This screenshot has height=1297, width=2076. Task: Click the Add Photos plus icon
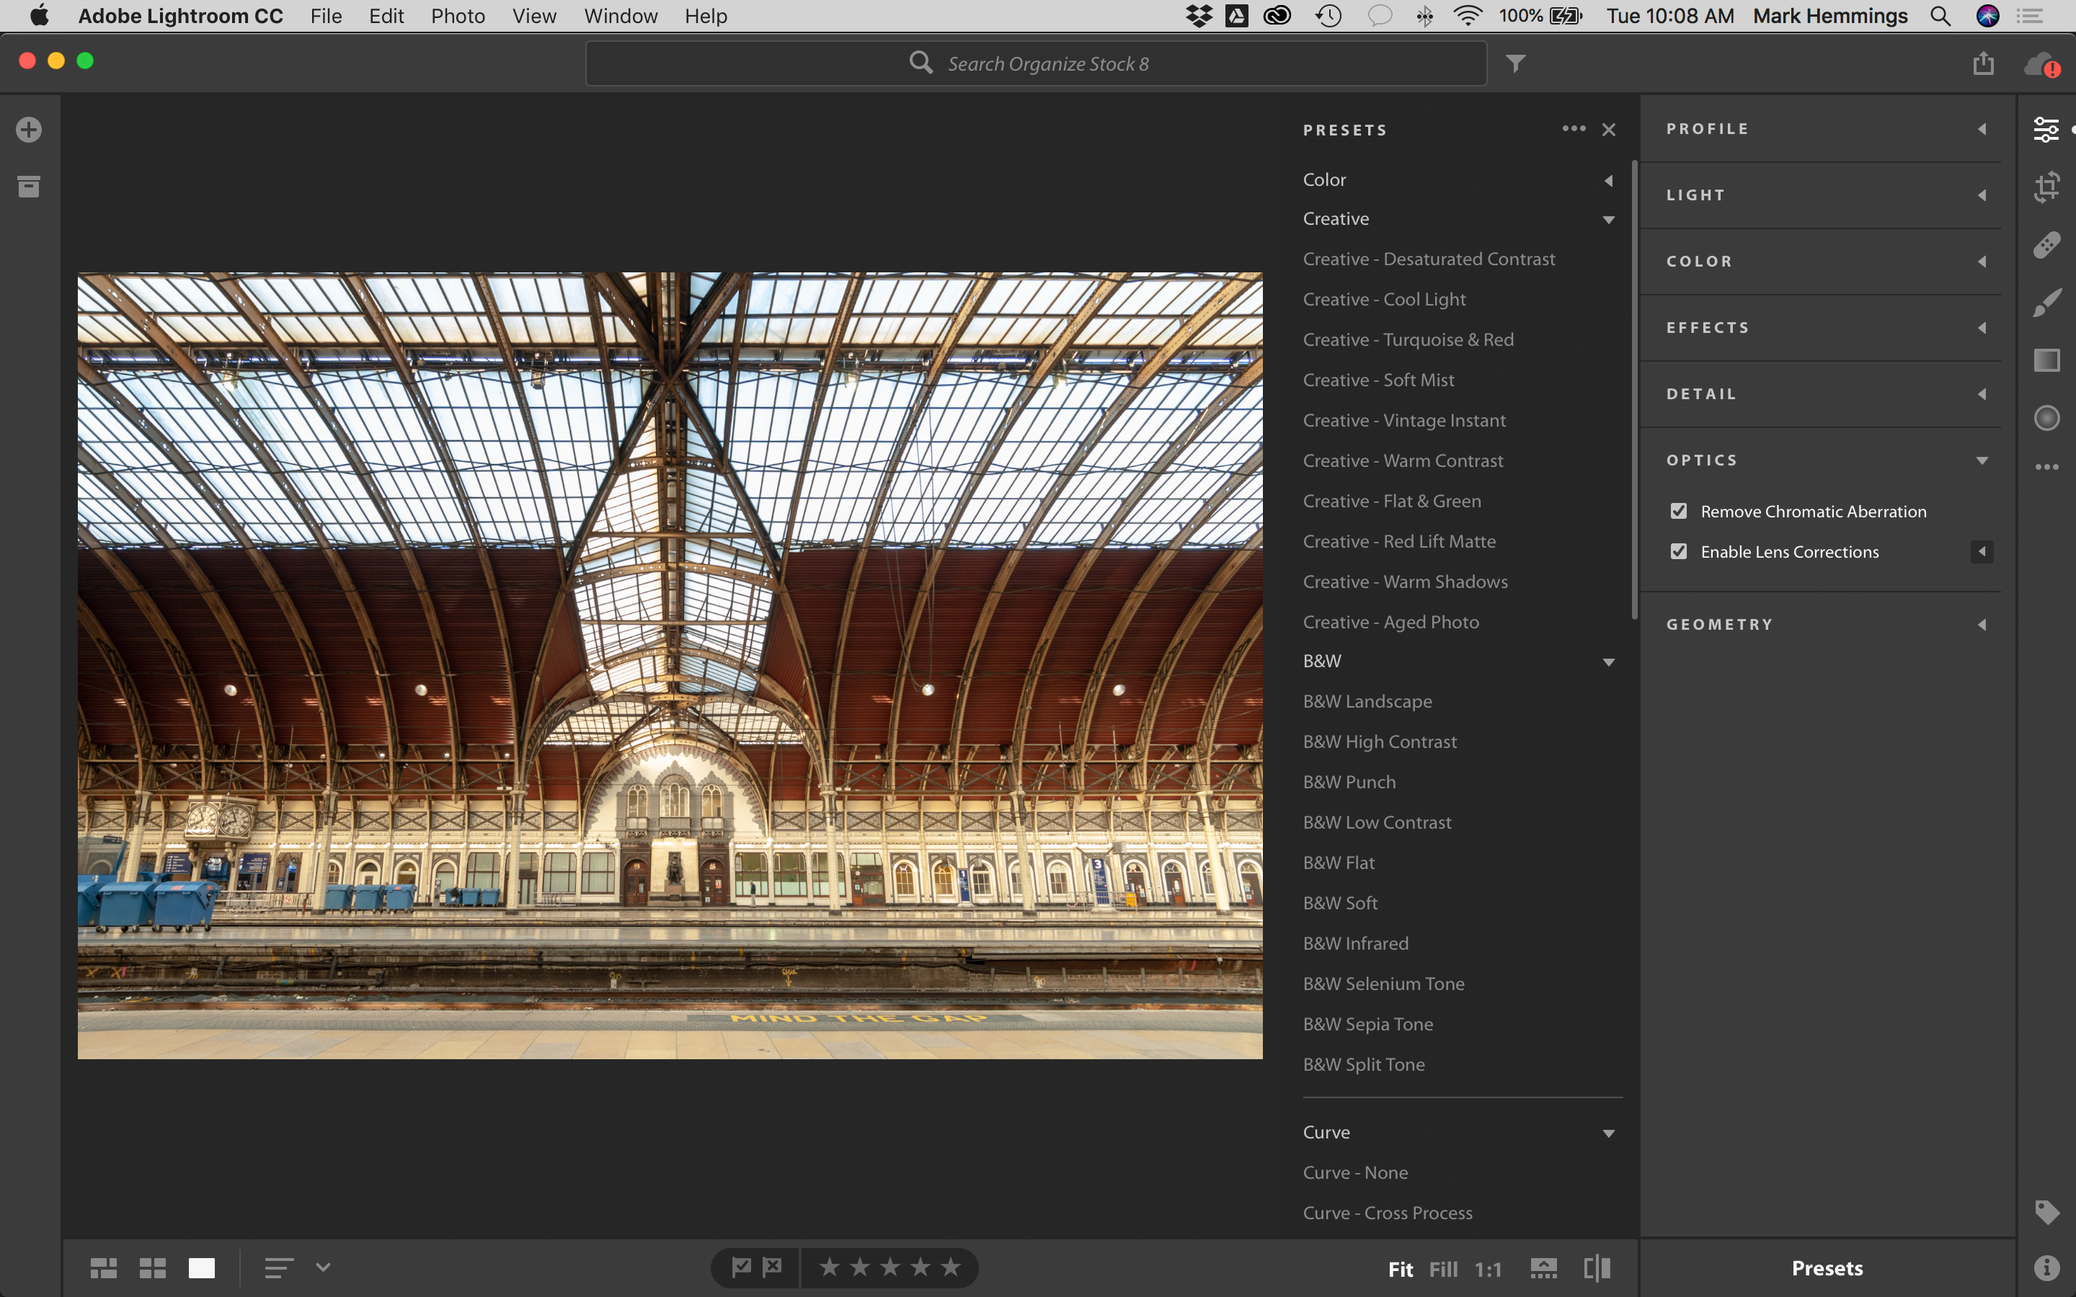click(x=29, y=130)
